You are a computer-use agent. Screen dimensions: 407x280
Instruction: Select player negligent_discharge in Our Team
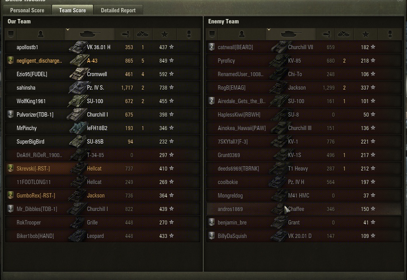pyautogui.click(x=39, y=61)
